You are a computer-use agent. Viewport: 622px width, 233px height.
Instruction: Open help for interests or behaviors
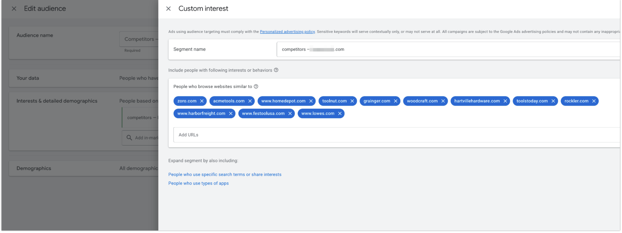(x=276, y=70)
